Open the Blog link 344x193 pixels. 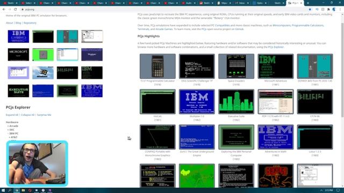click(x=18, y=23)
